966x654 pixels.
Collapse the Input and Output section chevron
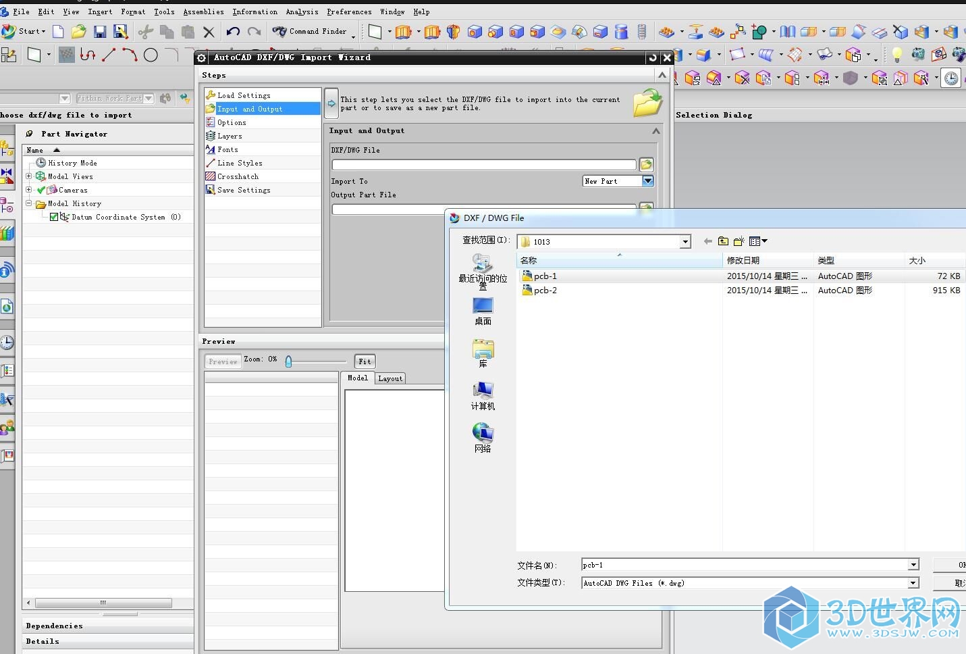pyautogui.click(x=655, y=131)
